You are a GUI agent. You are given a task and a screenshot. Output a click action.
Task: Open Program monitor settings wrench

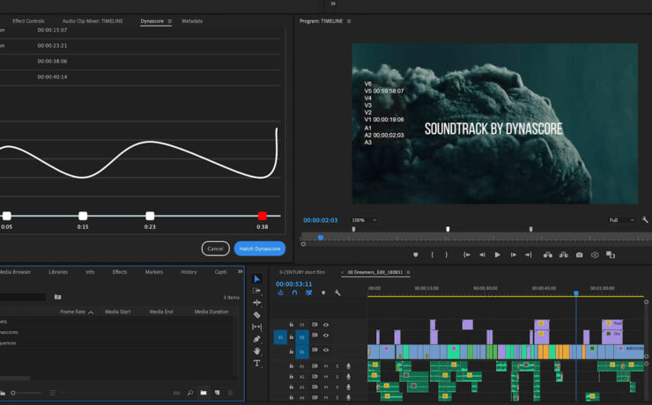point(645,220)
